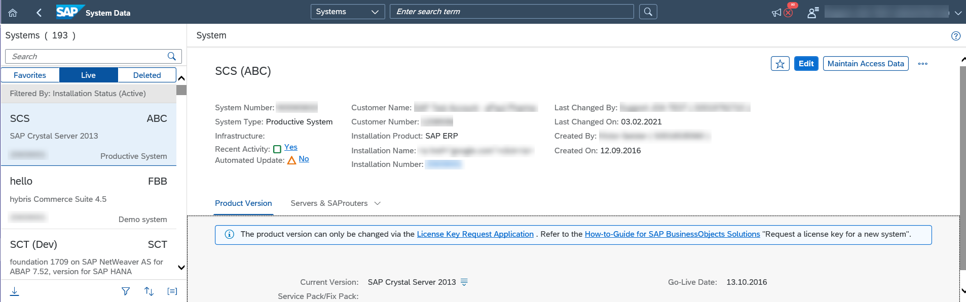Click the SCS (ABC) system title

pos(243,71)
